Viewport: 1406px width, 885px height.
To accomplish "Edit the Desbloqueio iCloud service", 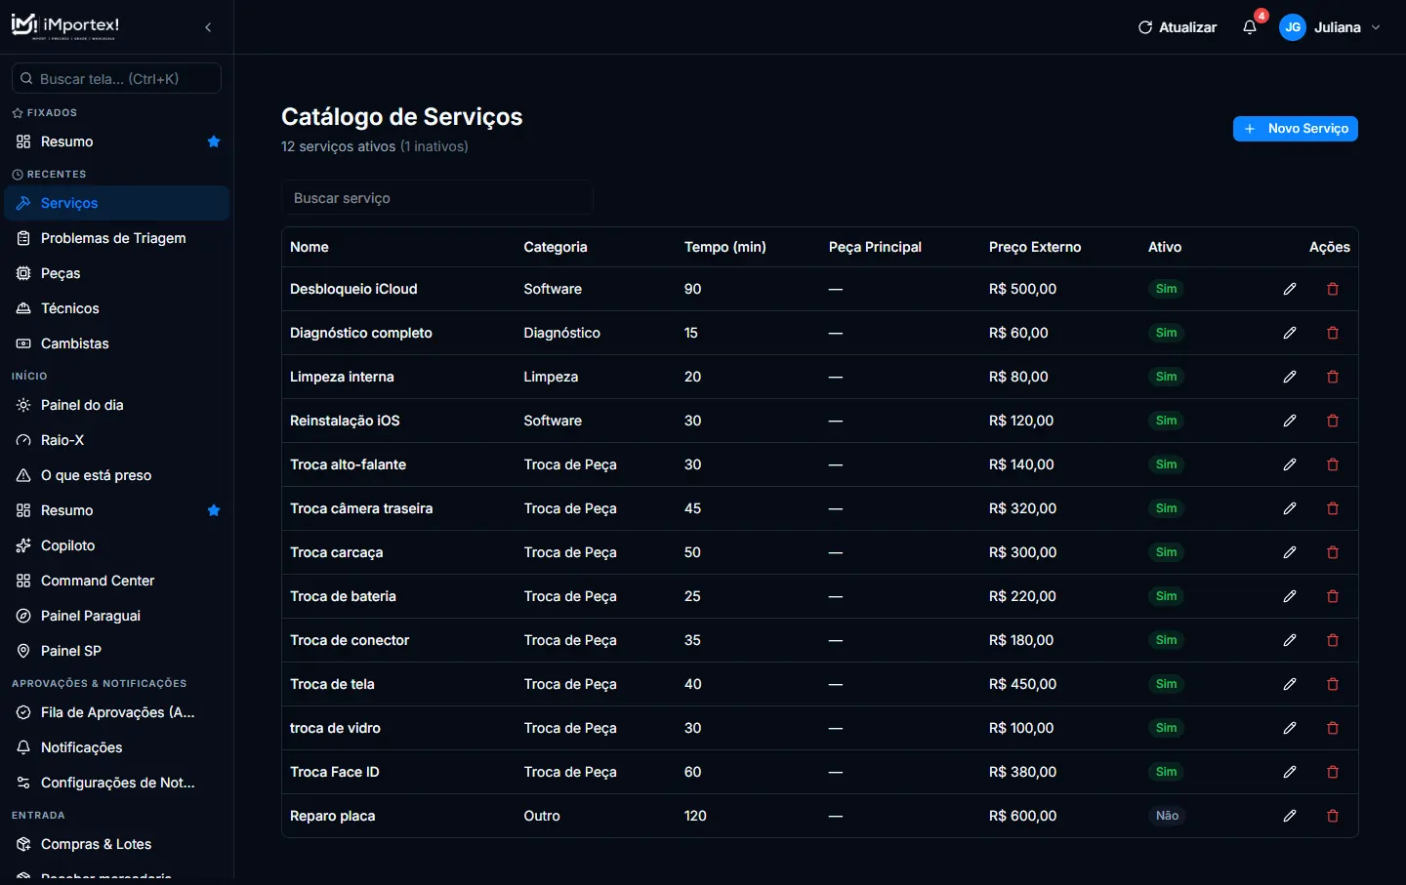I will 1290,289.
